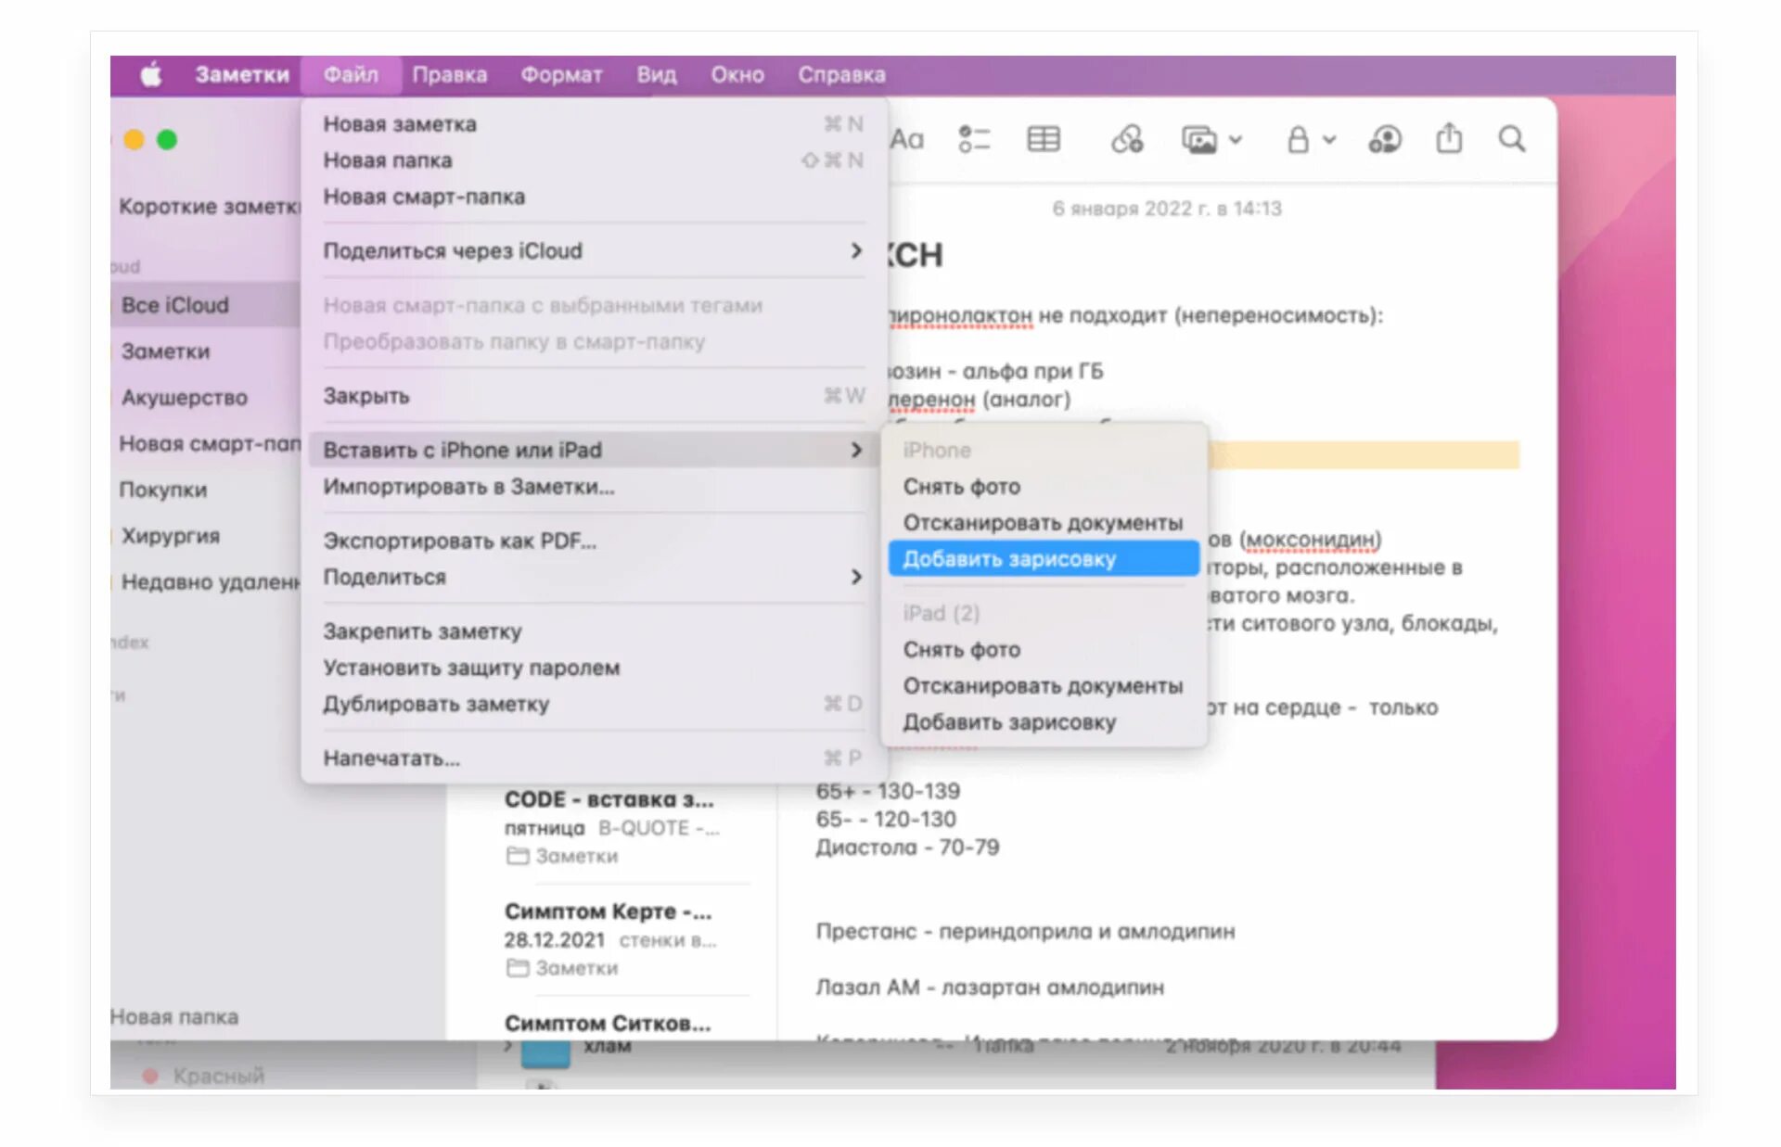
Task: Click 'Новая папка' at sidebar bottom
Action: tap(174, 1017)
